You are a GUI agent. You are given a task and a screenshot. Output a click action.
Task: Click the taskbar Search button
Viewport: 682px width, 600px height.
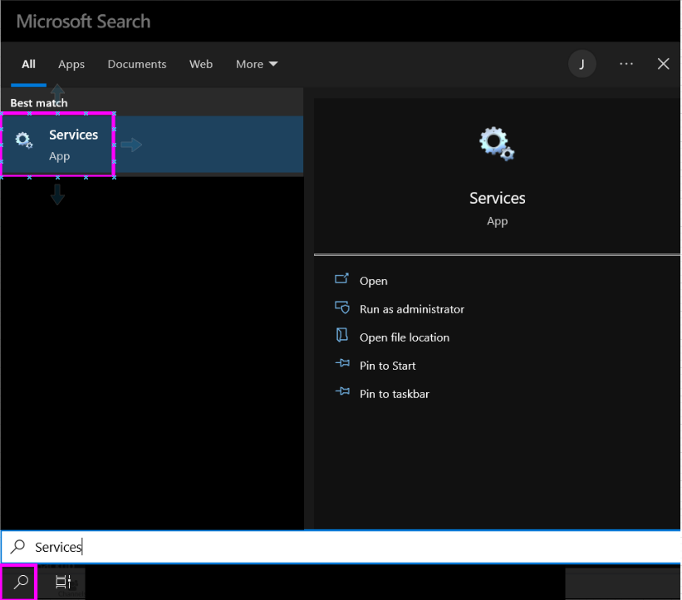point(20,582)
